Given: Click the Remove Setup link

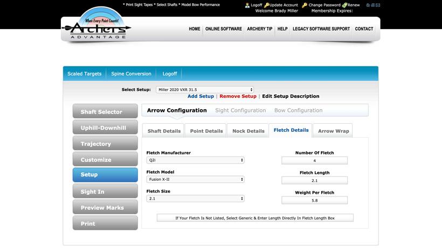Looking at the screenshot, I should [238, 96].
